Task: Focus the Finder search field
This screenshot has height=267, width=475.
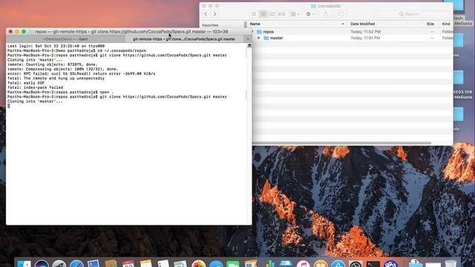Action: click(x=413, y=14)
